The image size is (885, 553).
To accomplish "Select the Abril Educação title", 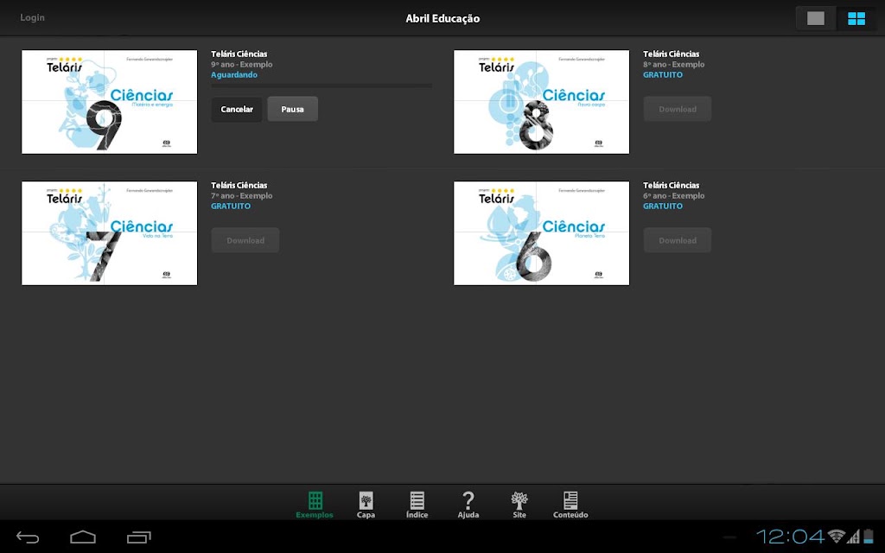I will coord(442,19).
